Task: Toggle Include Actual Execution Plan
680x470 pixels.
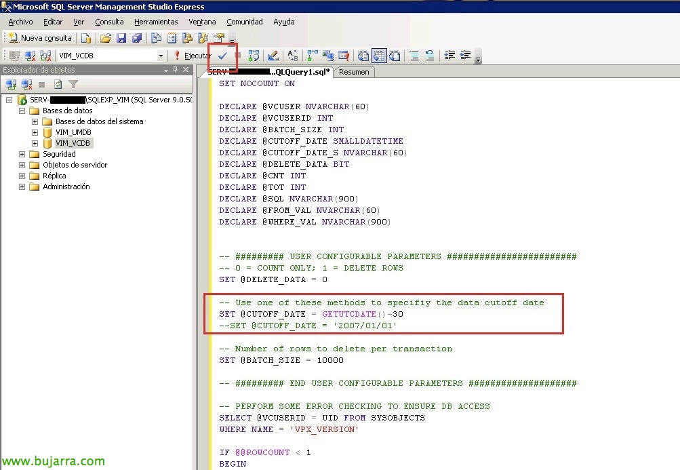Action: pyautogui.click(x=312, y=56)
